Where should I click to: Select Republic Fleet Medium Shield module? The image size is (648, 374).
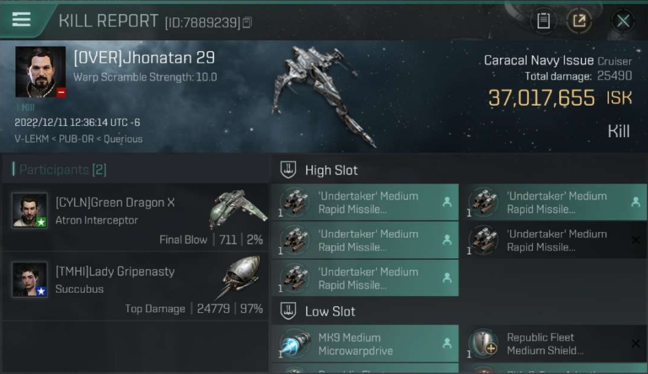click(553, 344)
